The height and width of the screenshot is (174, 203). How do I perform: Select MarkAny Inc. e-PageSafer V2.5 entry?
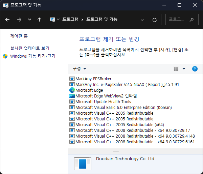pyautogui.click(x=124, y=84)
